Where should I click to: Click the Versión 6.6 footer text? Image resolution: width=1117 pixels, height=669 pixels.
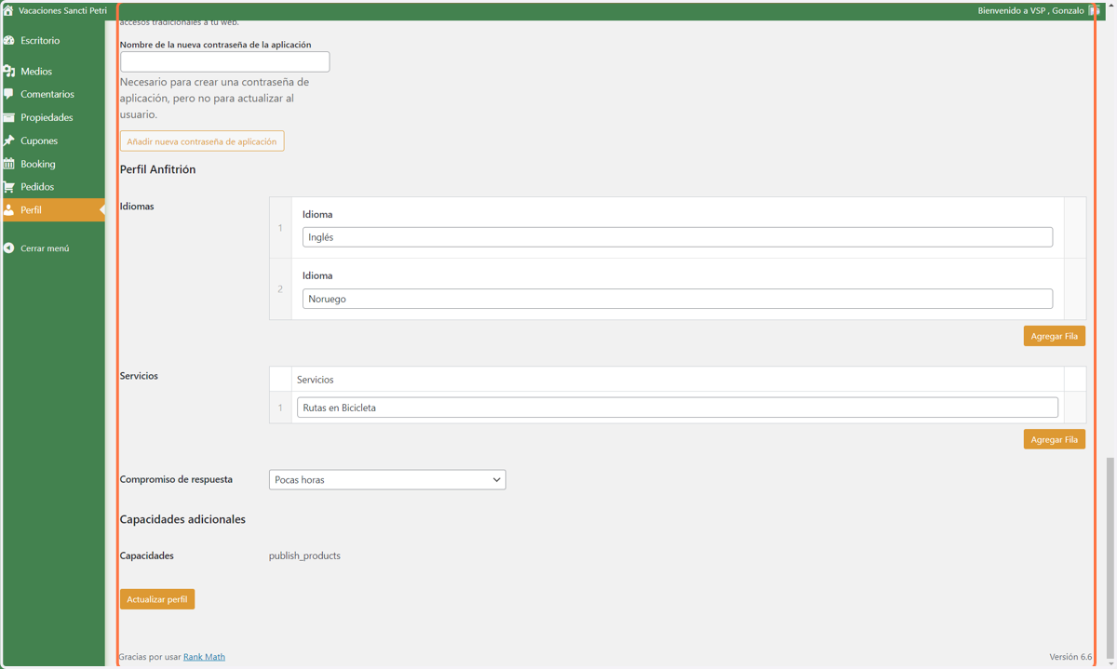coord(1070,657)
